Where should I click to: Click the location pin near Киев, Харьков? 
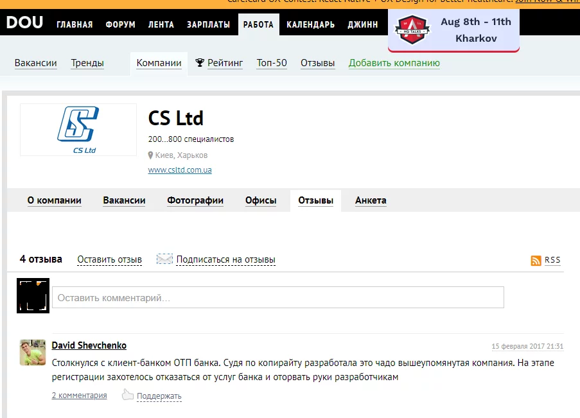pyautogui.click(x=152, y=155)
